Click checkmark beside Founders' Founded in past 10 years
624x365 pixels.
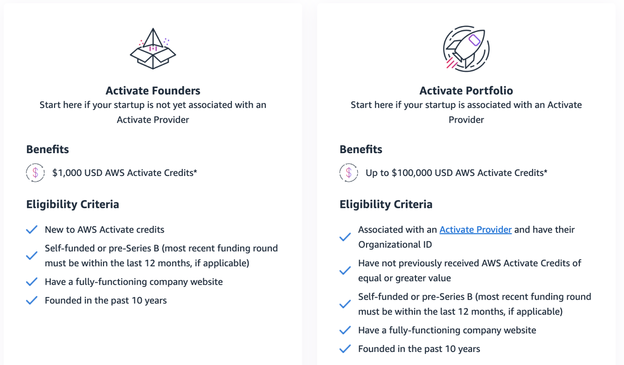(x=32, y=300)
